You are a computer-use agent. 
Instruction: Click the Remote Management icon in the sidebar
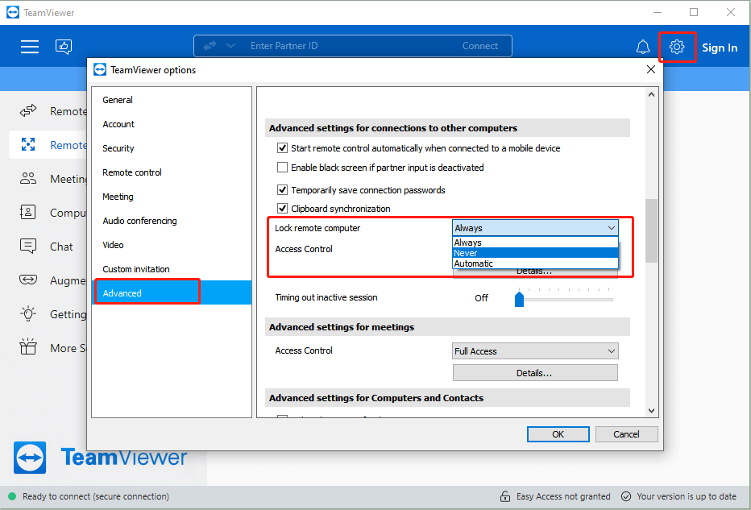(x=28, y=144)
